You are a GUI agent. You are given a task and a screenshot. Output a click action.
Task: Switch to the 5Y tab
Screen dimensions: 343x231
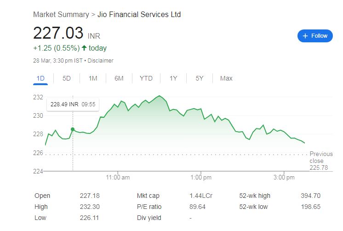200,78
